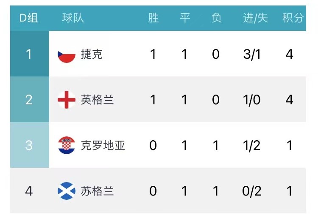Screen dimensions: 318x215
Task: Open the 捷克 team entry
Action: click(x=92, y=54)
